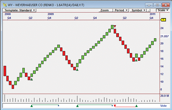Click second green arrow in Vote panel

click(x=77, y=106)
